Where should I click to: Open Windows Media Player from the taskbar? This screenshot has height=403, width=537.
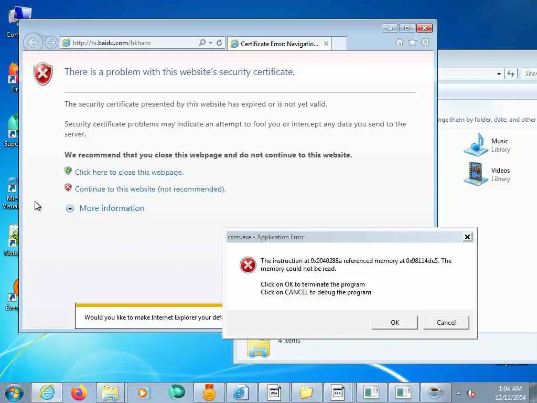click(x=143, y=393)
